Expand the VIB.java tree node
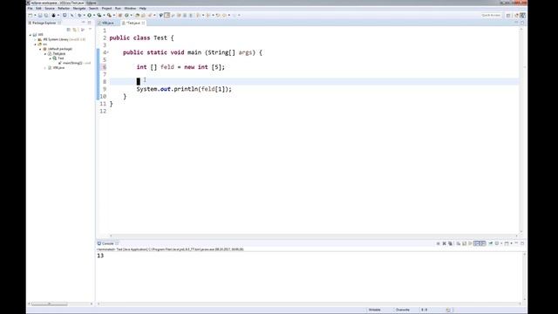The image size is (558, 314). point(45,68)
